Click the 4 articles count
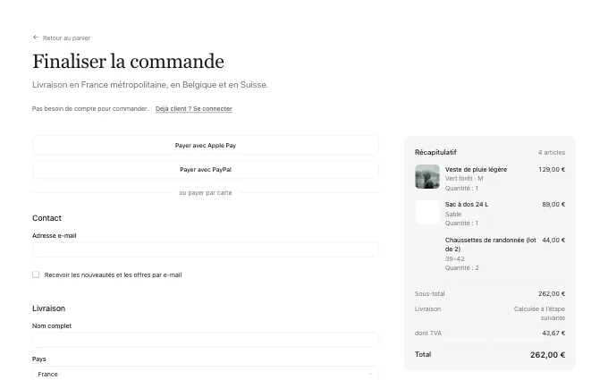Image resolution: width=608 pixels, height=380 pixels. 552,152
